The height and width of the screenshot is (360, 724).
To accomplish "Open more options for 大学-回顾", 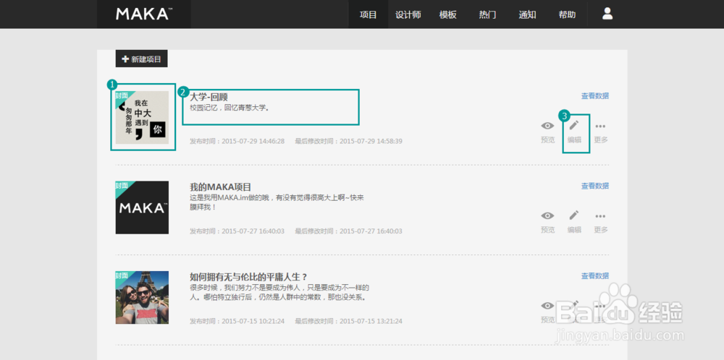I will point(600,132).
